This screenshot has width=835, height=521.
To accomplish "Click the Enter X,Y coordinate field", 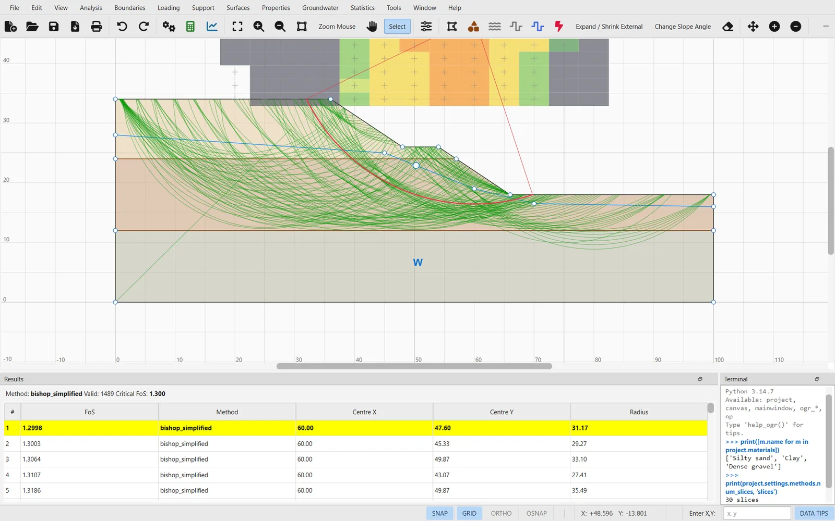I will (757, 513).
